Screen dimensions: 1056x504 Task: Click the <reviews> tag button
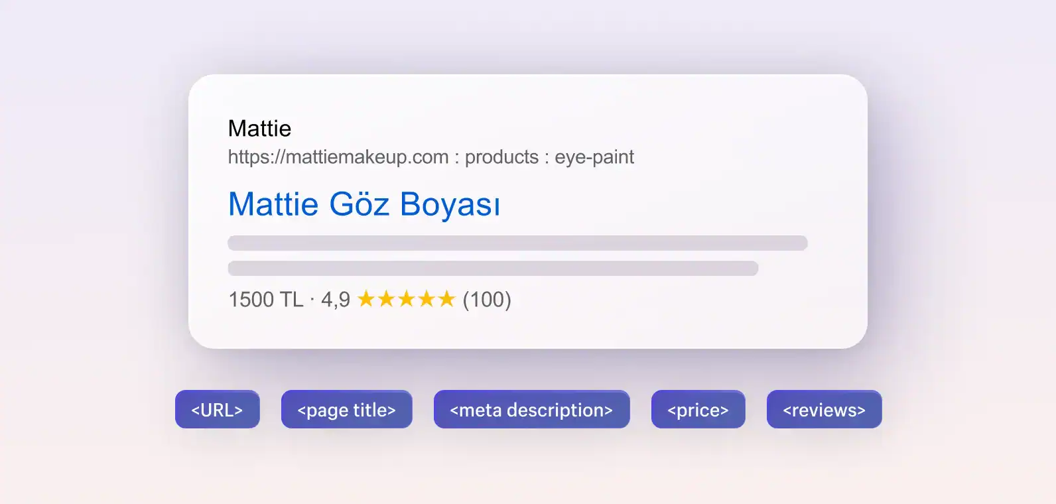click(824, 410)
